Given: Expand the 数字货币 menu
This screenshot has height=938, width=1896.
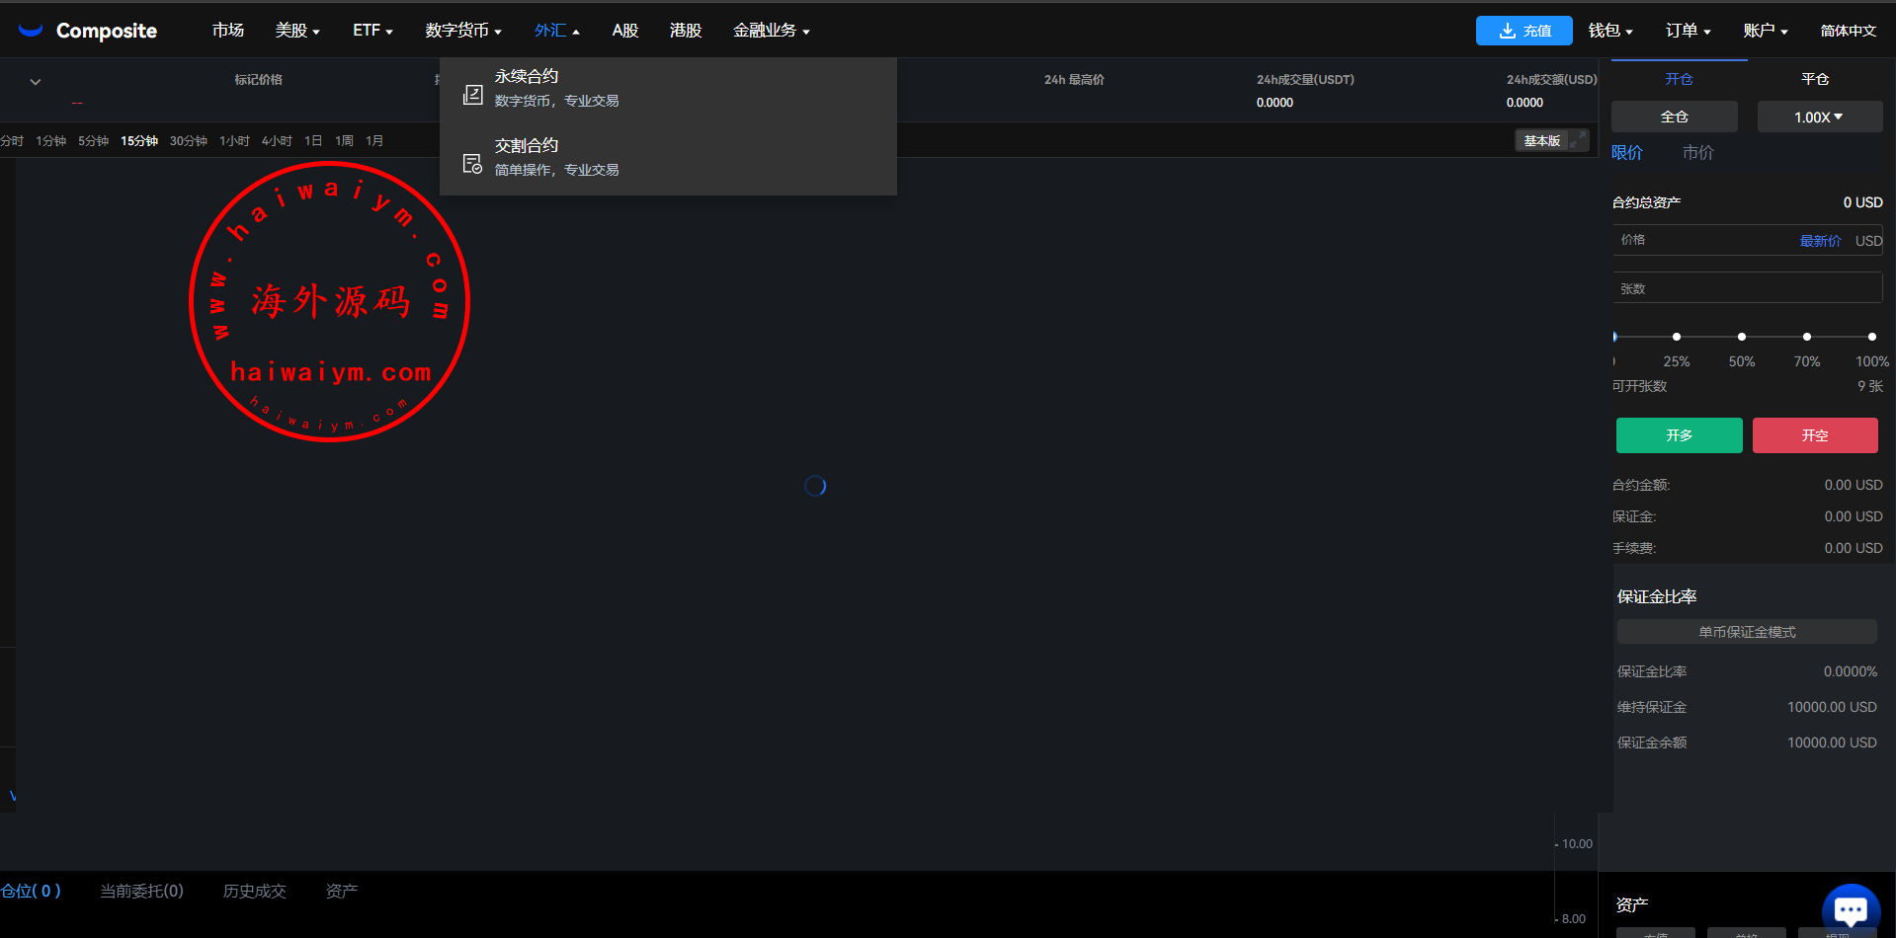Looking at the screenshot, I should (463, 31).
